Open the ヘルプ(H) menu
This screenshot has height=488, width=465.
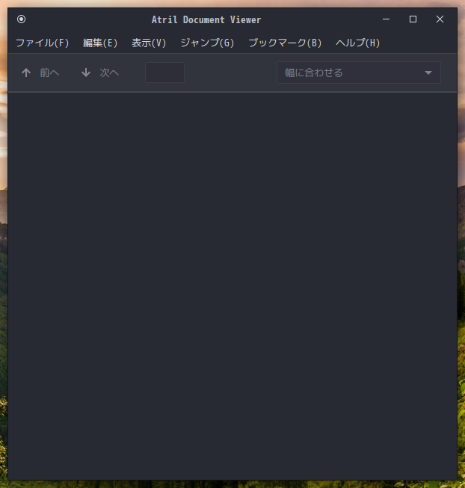click(x=357, y=43)
